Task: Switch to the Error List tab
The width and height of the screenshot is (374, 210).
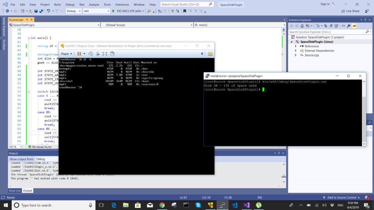Action: [x=15, y=191]
